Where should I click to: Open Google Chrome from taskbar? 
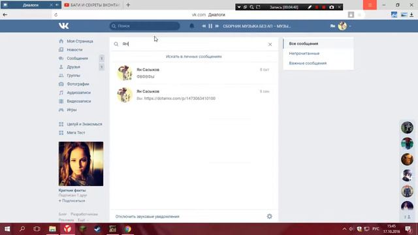point(128,229)
